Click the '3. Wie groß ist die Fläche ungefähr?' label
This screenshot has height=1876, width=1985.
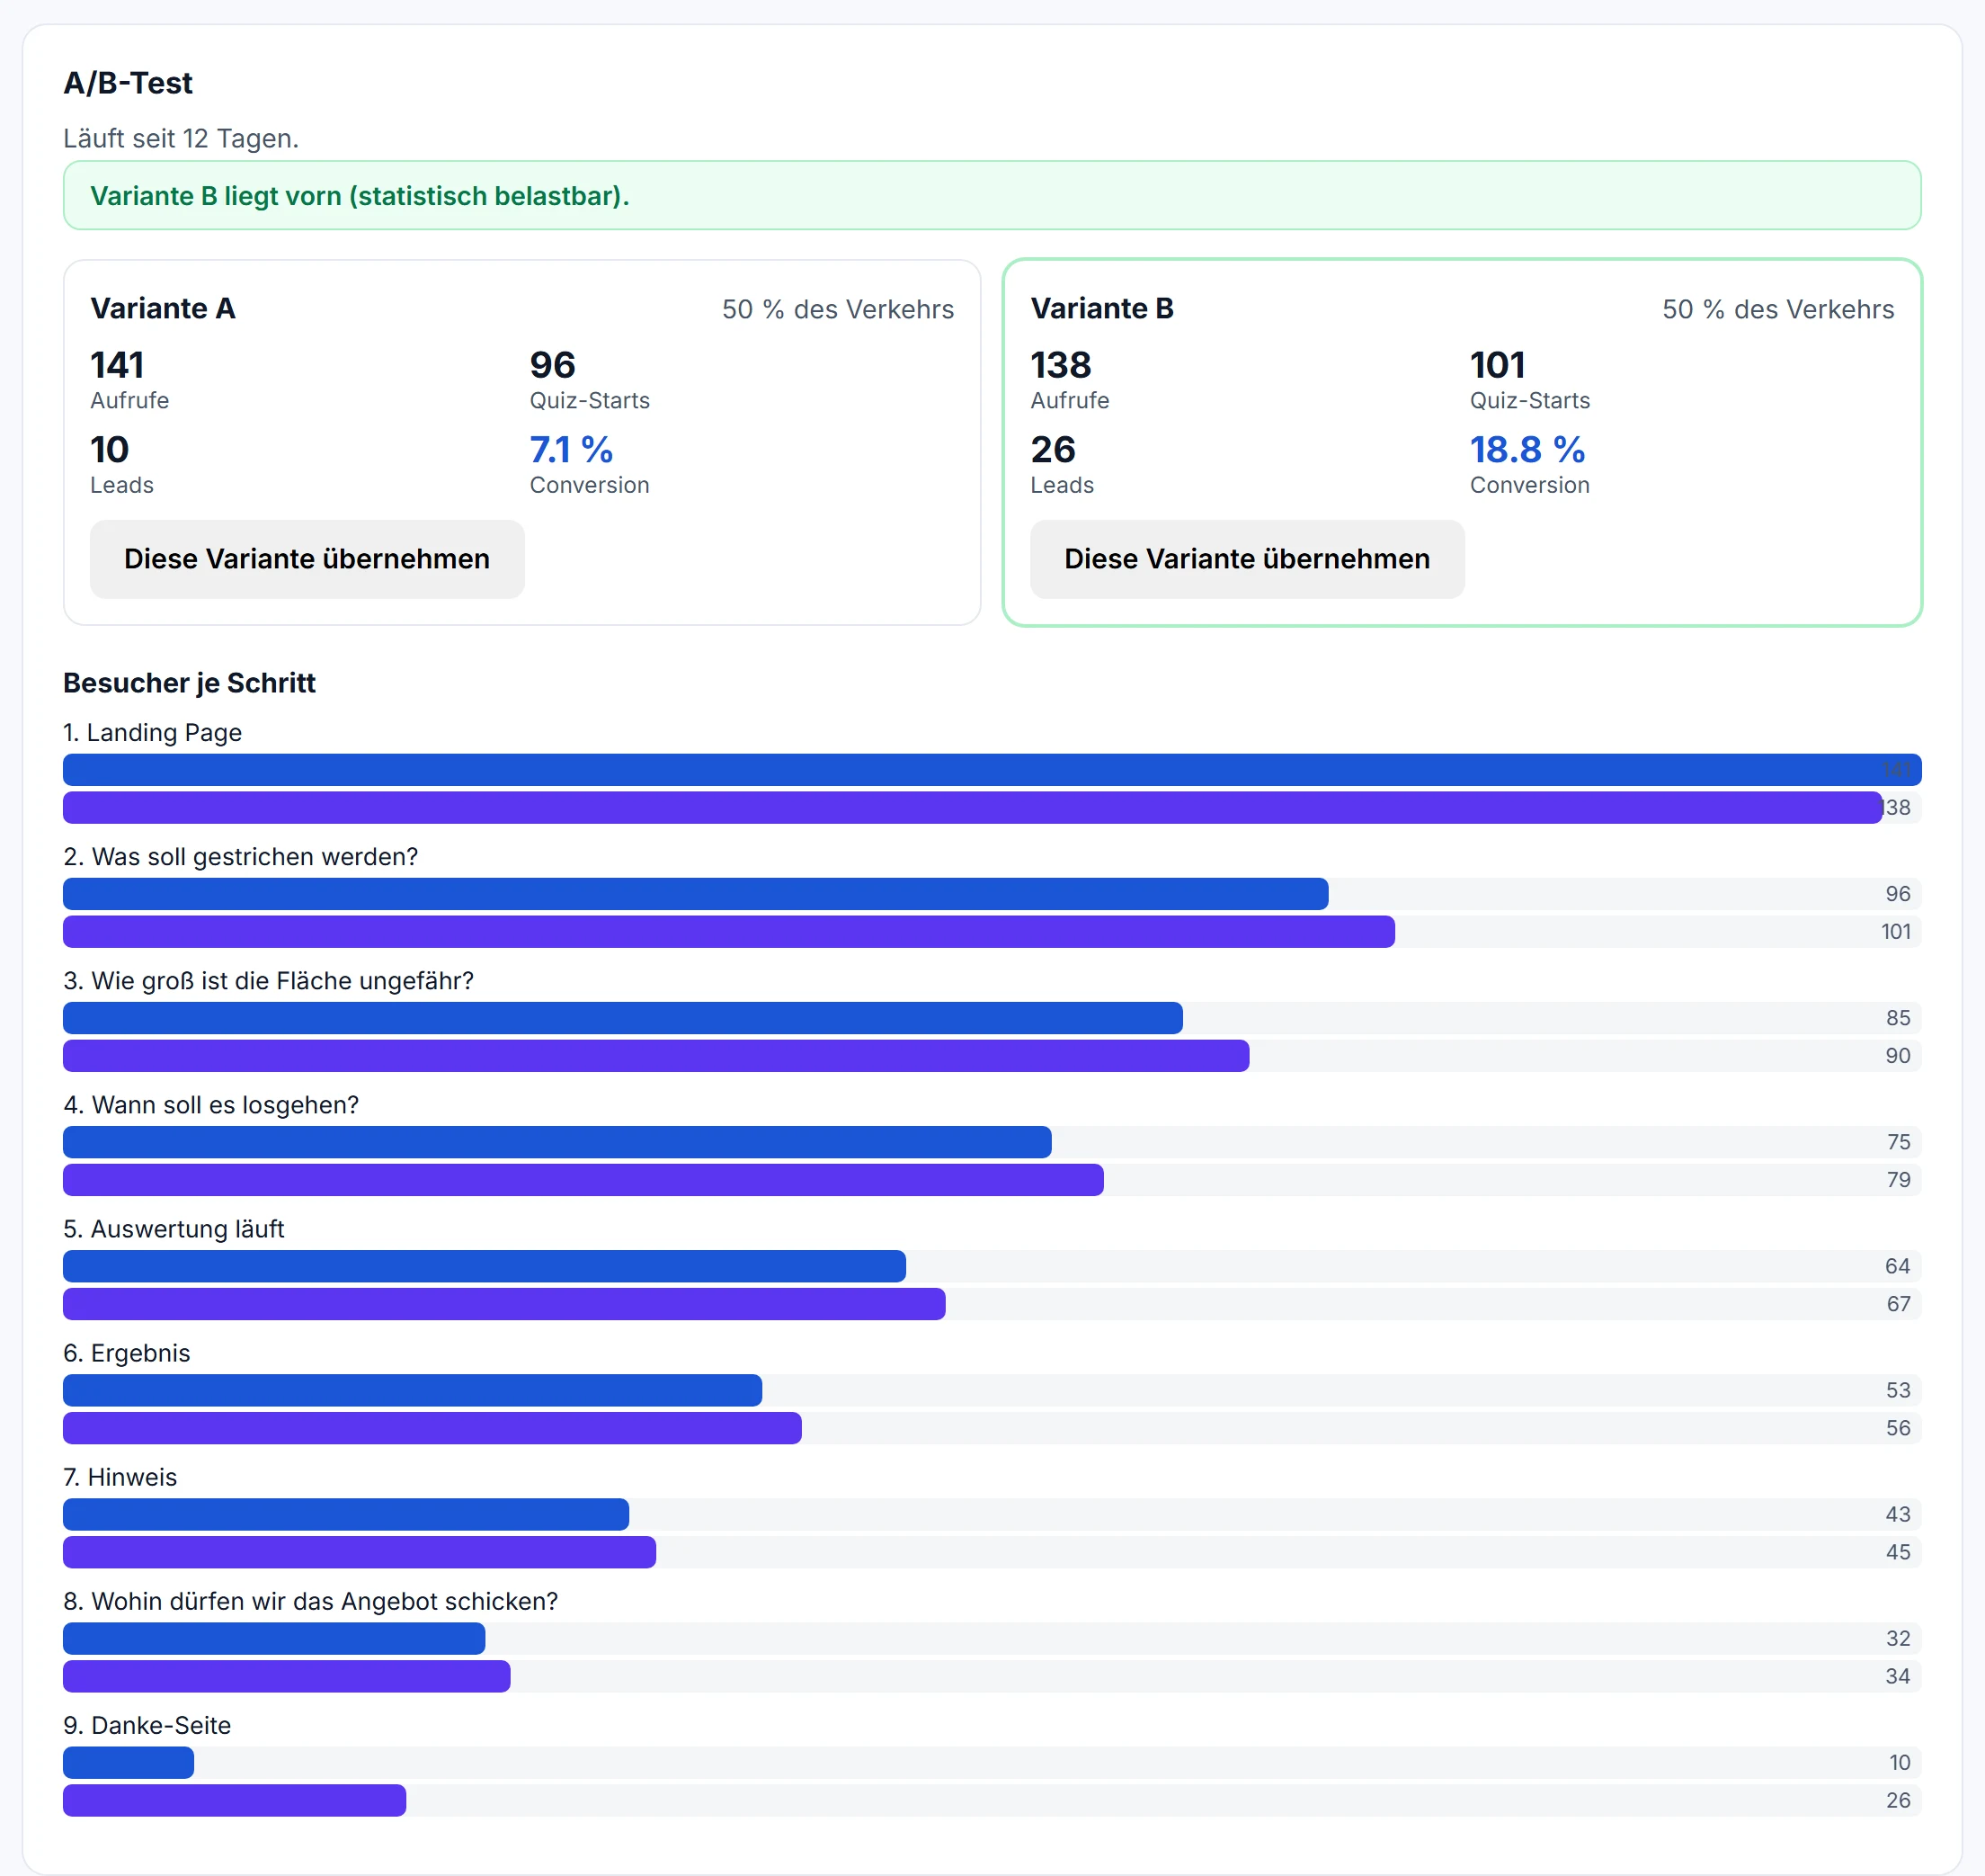(268, 981)
